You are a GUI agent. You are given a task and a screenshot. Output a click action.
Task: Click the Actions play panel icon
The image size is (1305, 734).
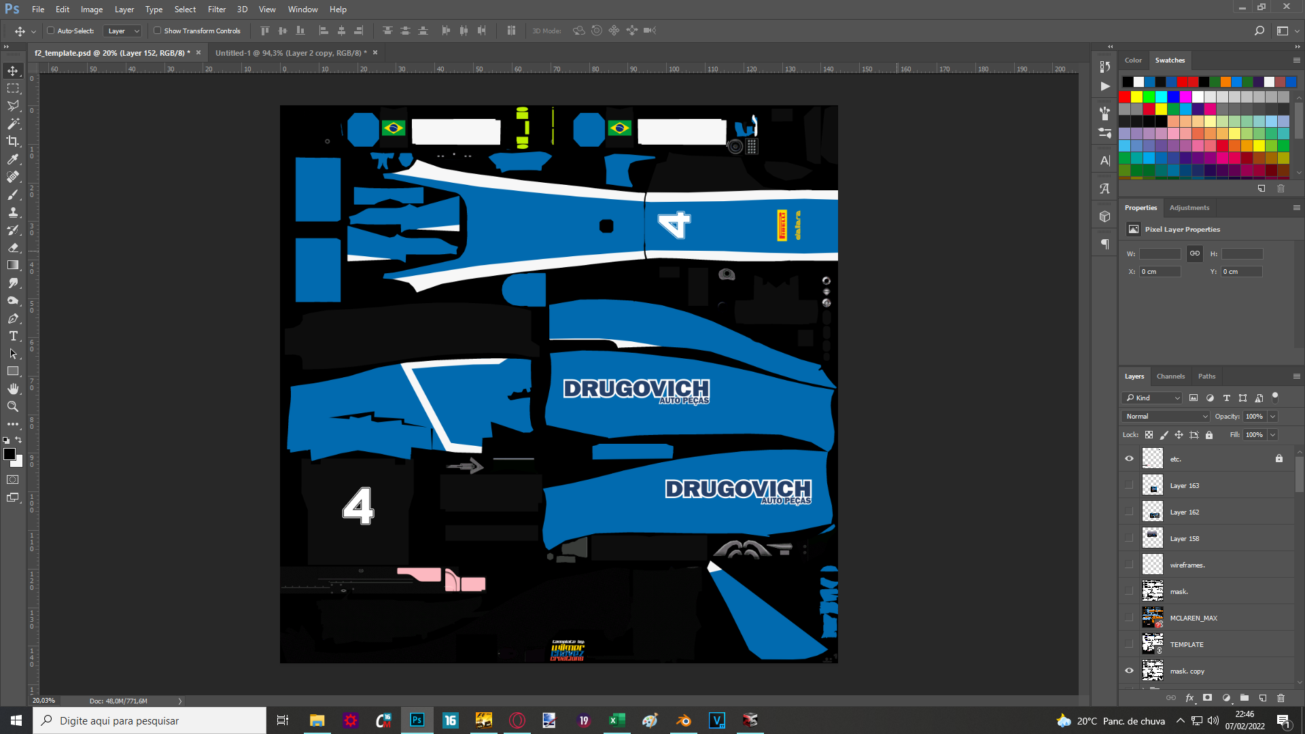[x=1105, y=86]
